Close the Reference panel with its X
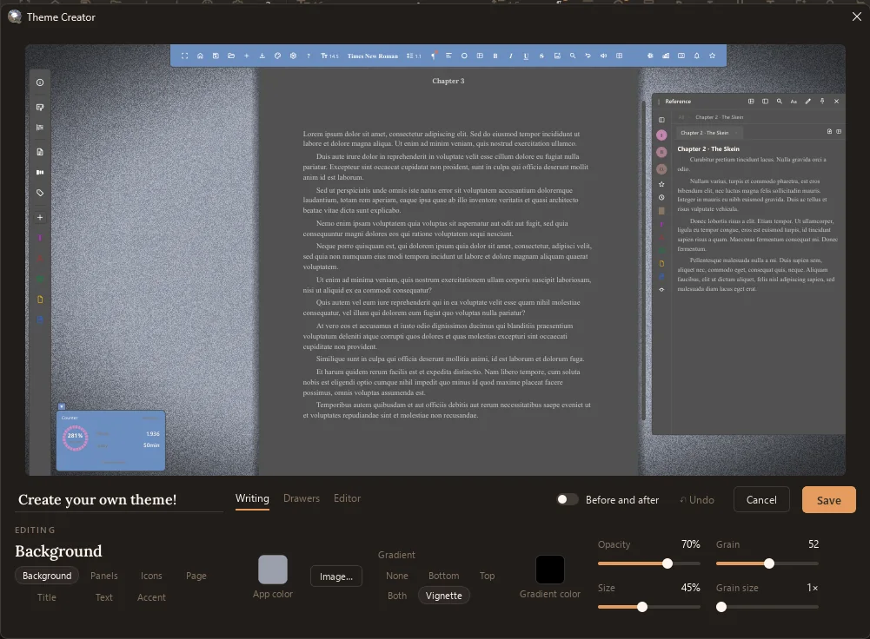This screenshot has width=870, height=639. 836,102
